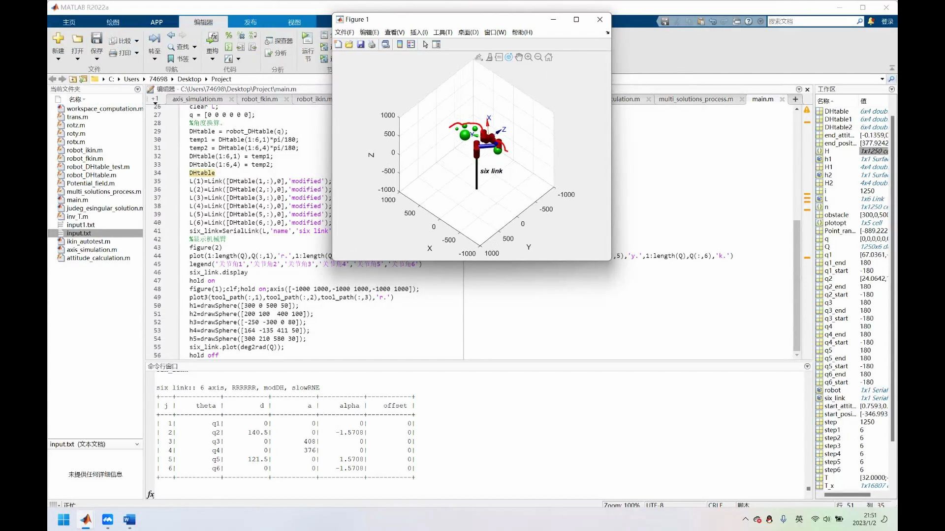This screenshot has width=945, height=531.
Task: Click the New file plus icon
Action: tap(58, 38)
